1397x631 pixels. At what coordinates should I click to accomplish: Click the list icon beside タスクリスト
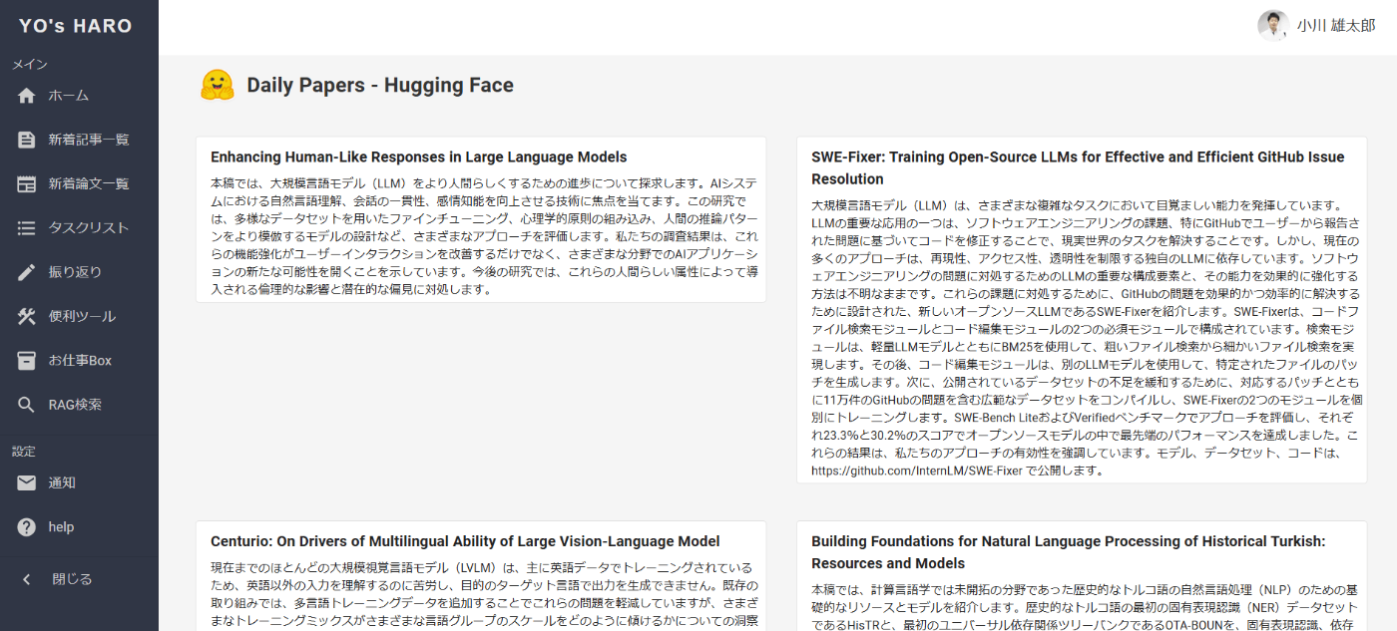tap(27, 228)
